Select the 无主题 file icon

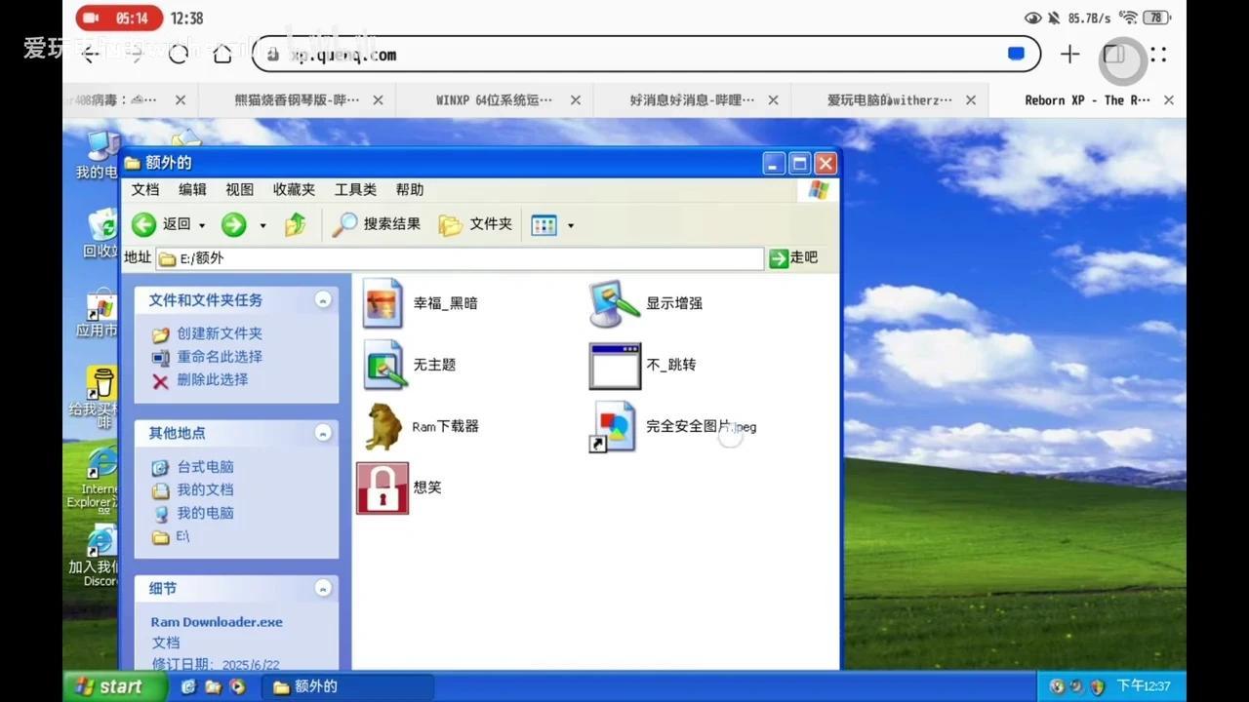[383, 365]
